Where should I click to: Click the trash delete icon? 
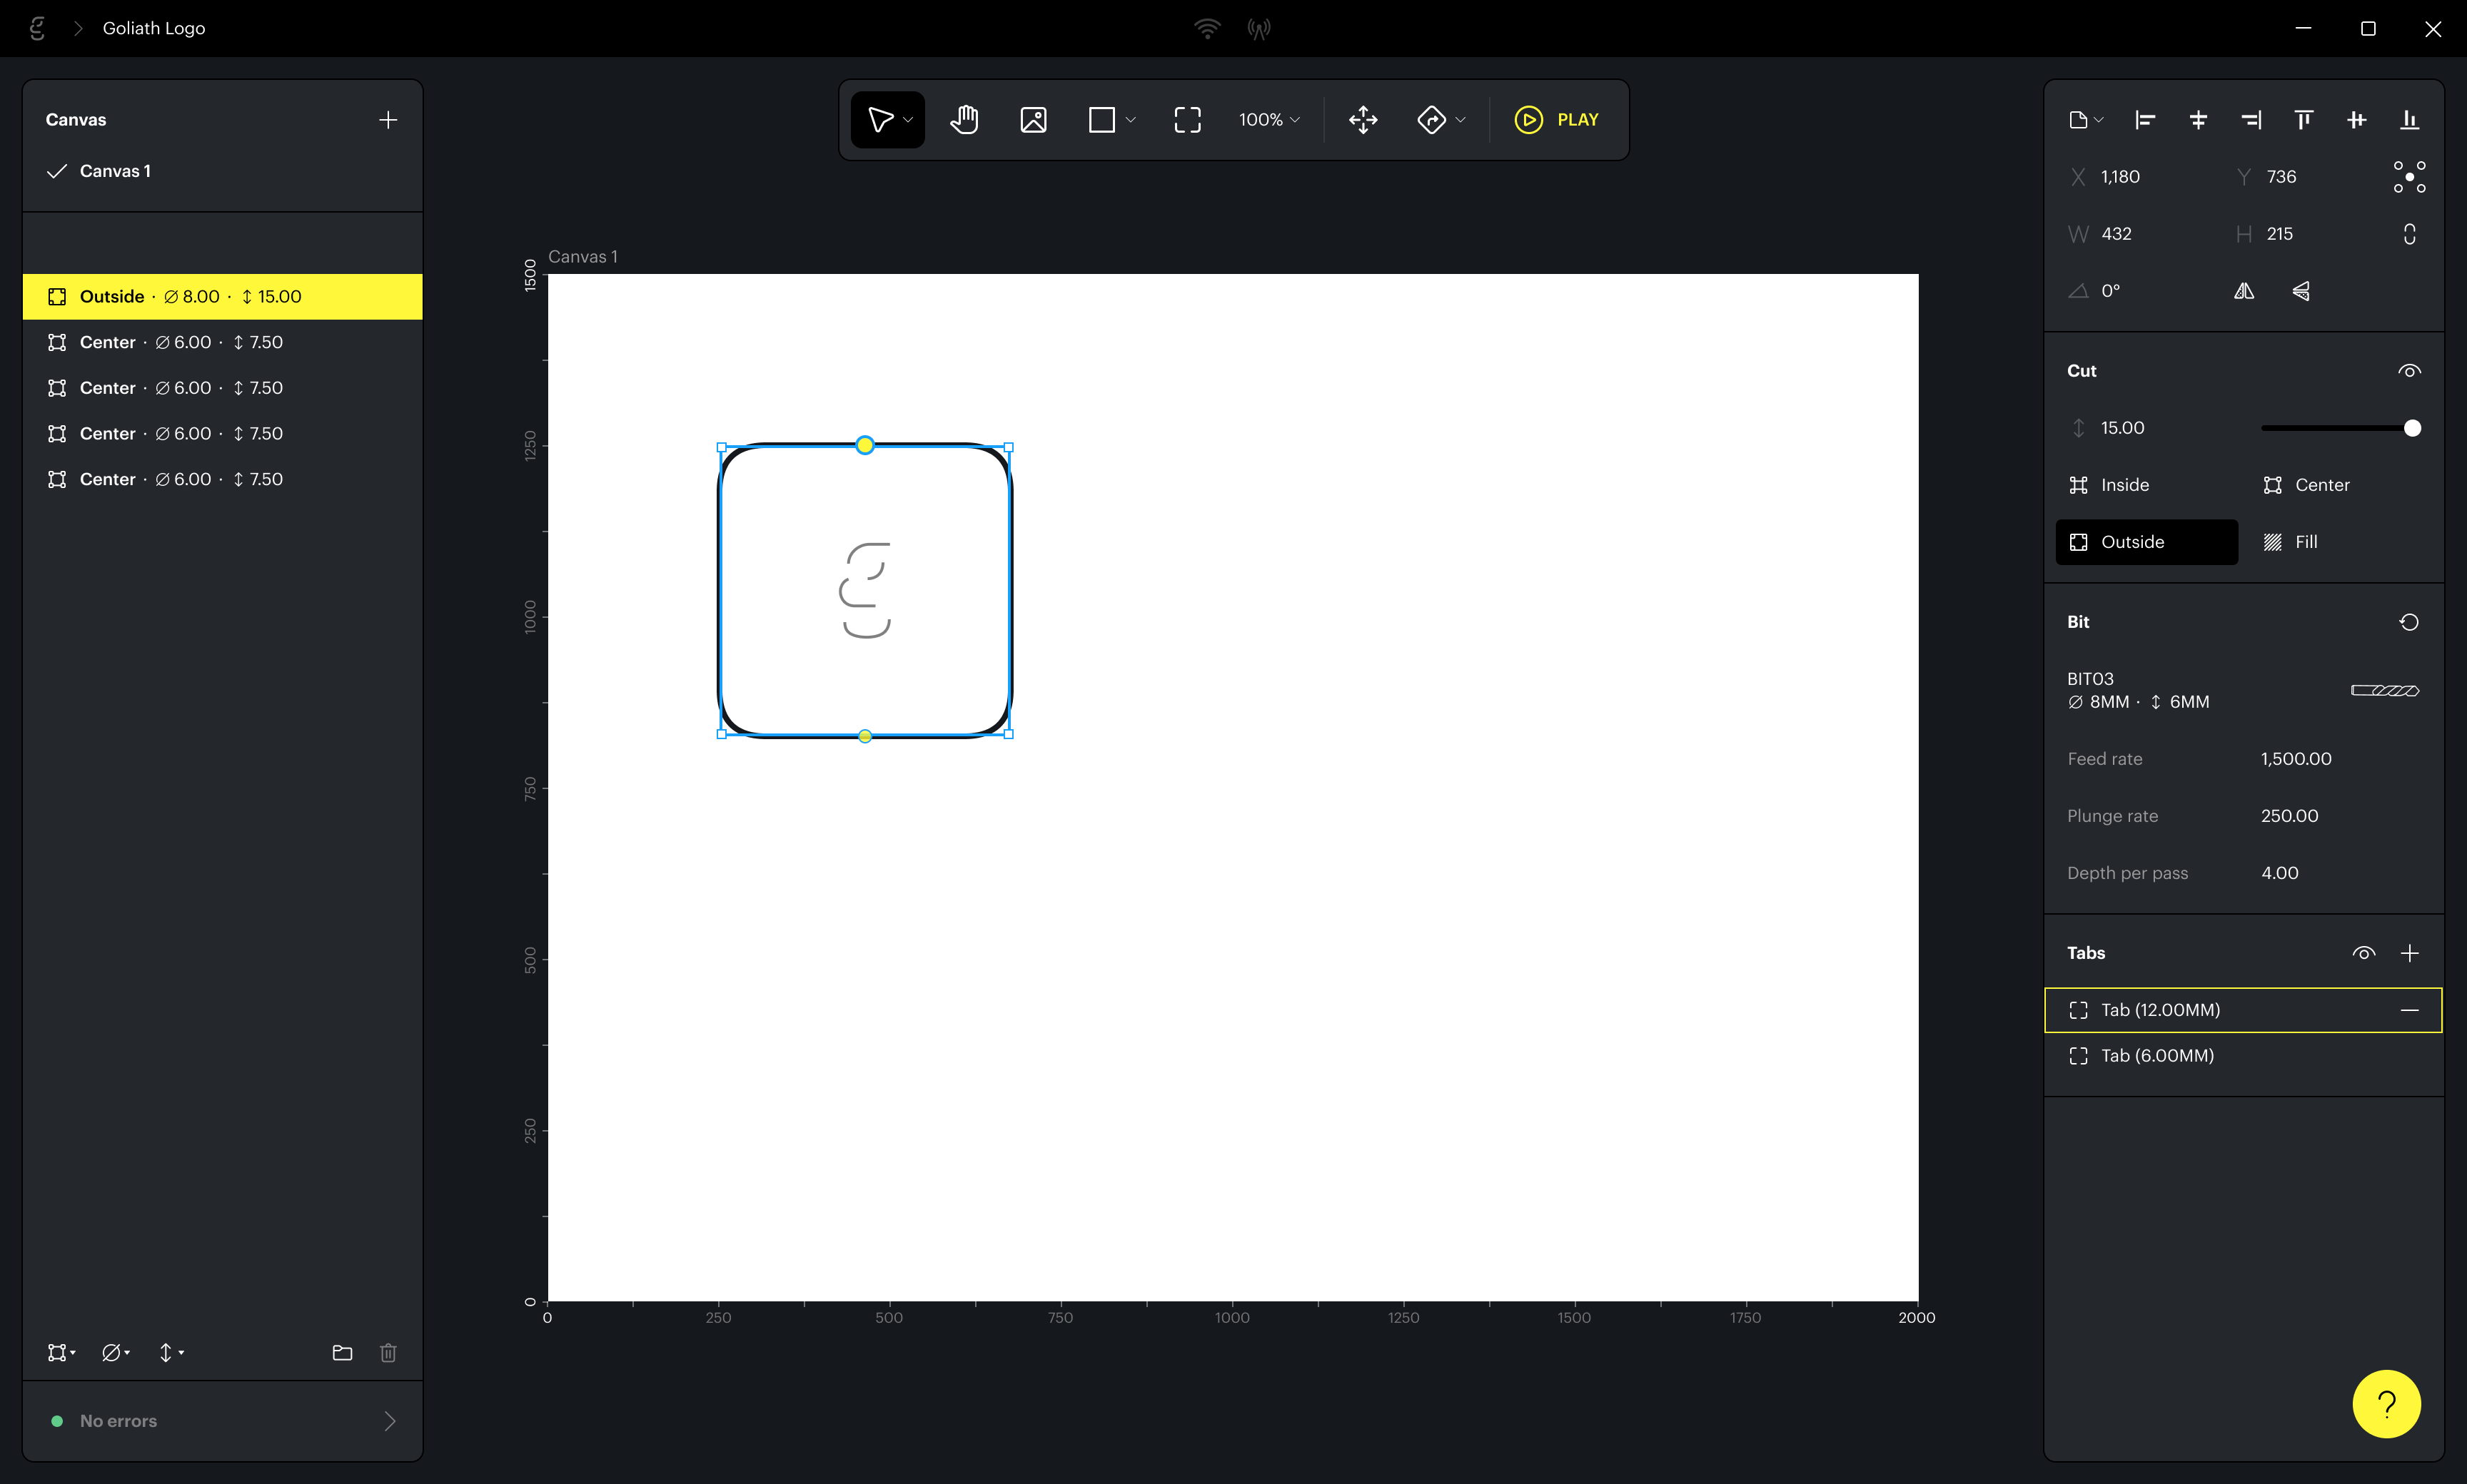pos(388,1353)
